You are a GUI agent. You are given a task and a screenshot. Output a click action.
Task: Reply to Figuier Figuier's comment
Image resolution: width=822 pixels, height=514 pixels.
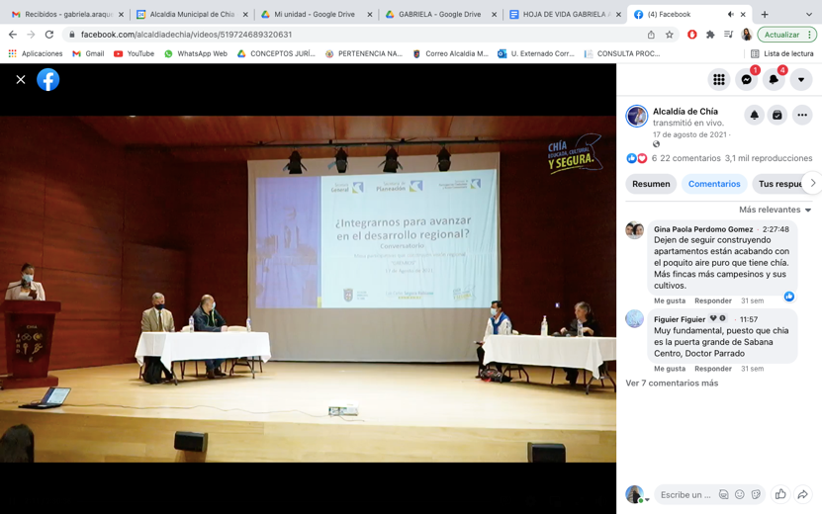pos(713,369)
